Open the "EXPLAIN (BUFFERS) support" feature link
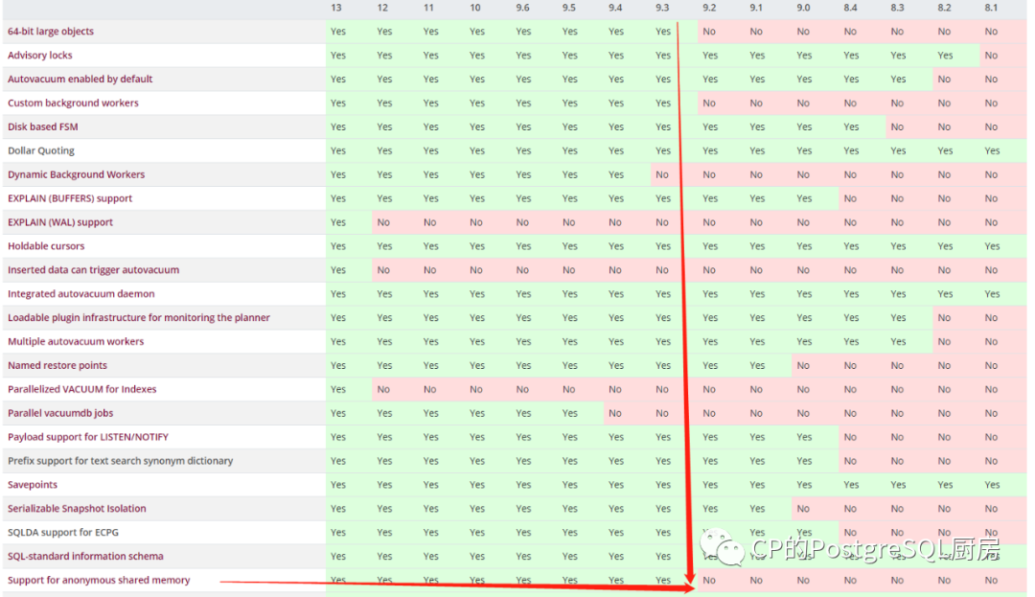This screenshot has width=1035, height=597. 71,198
